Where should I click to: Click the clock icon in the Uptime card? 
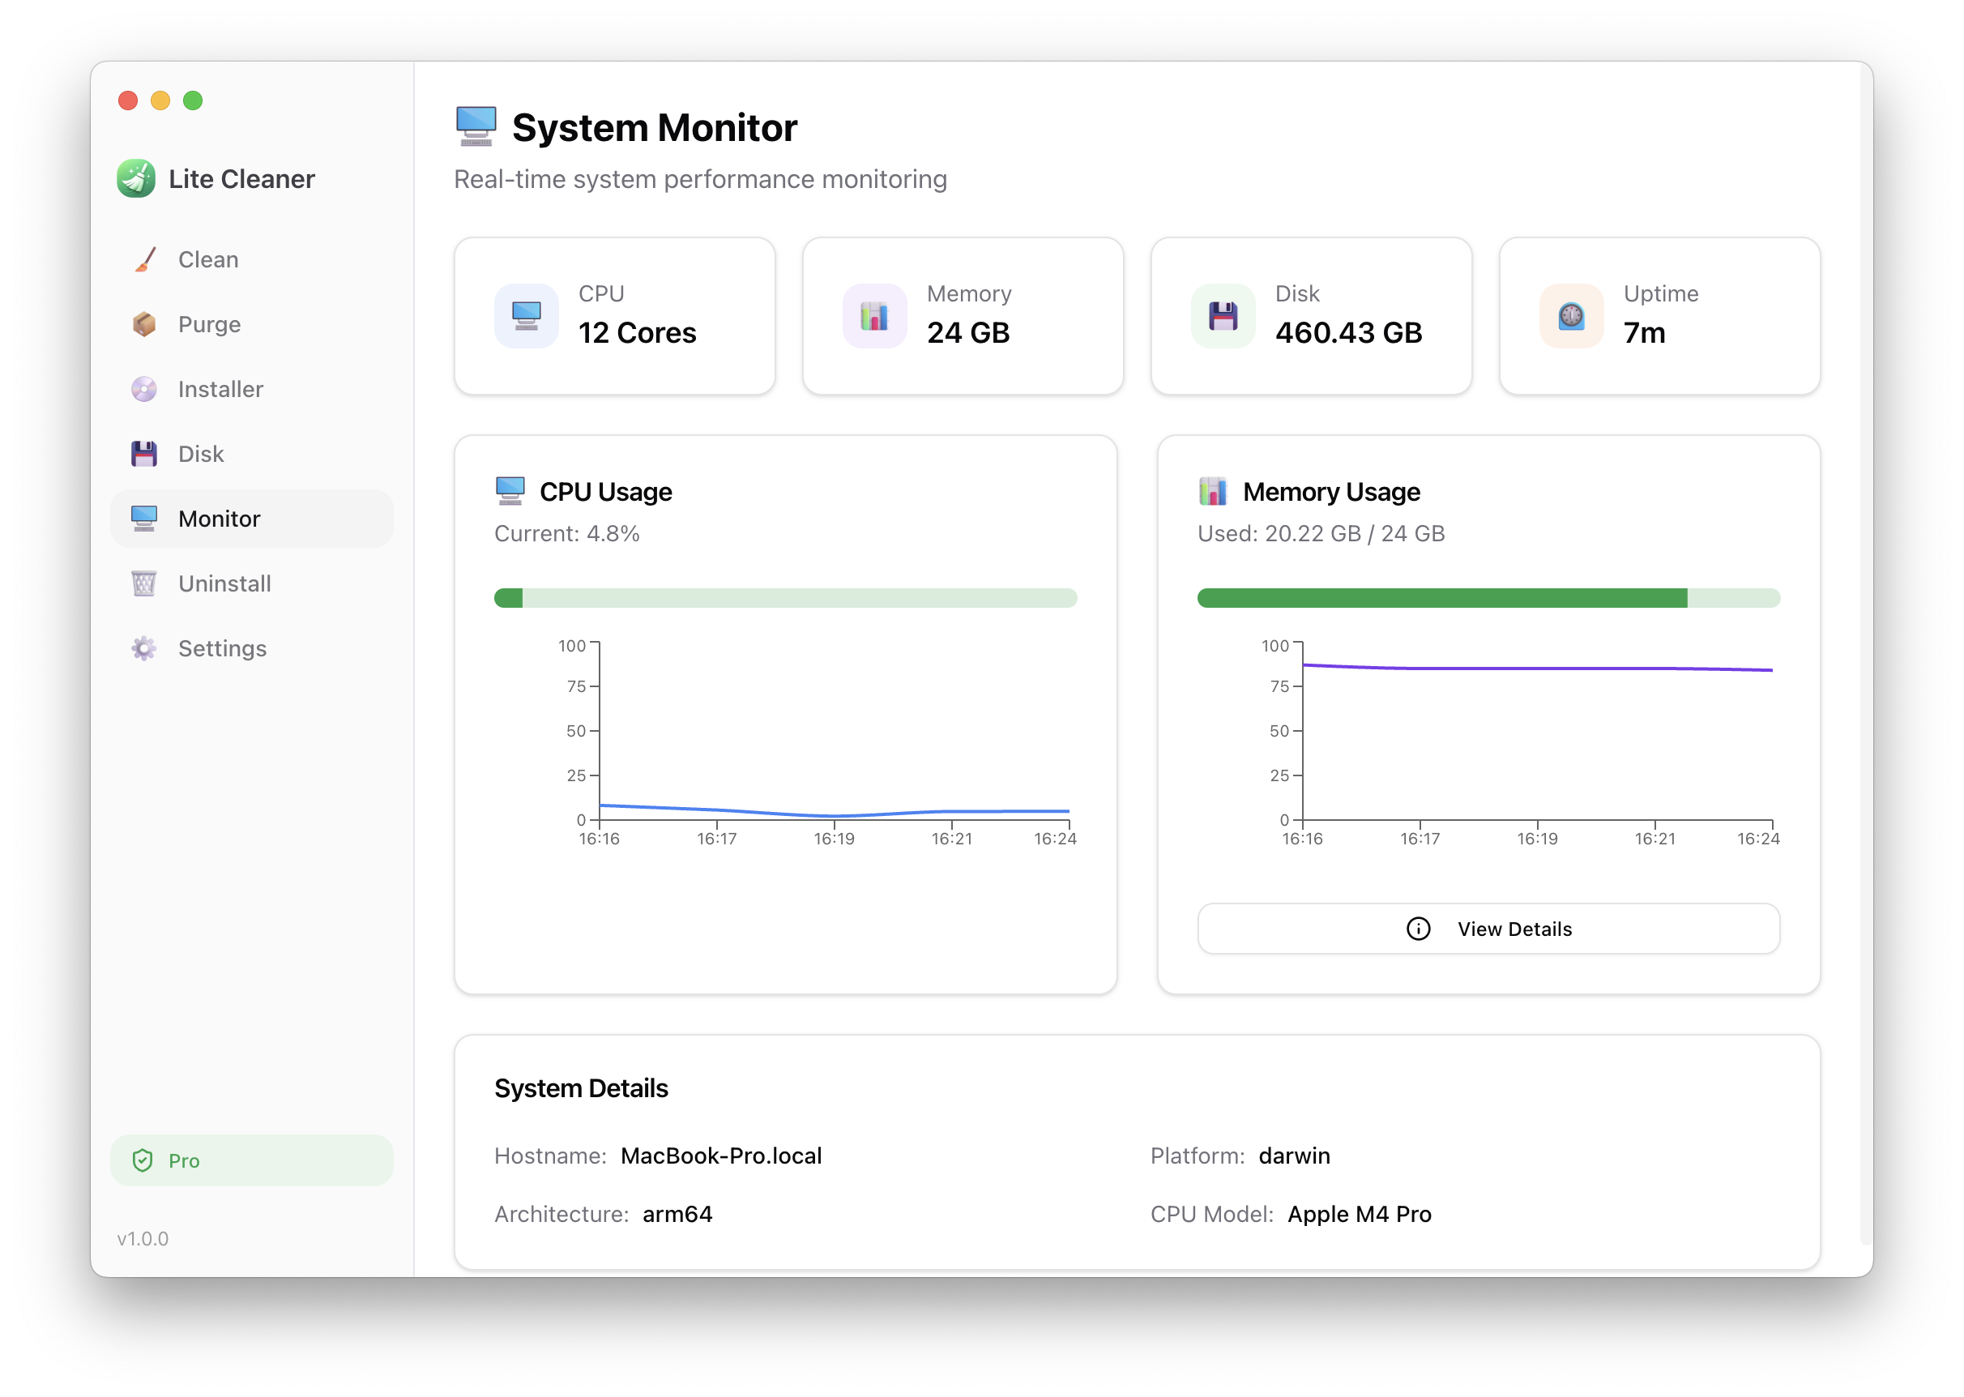pos(1571,316)
